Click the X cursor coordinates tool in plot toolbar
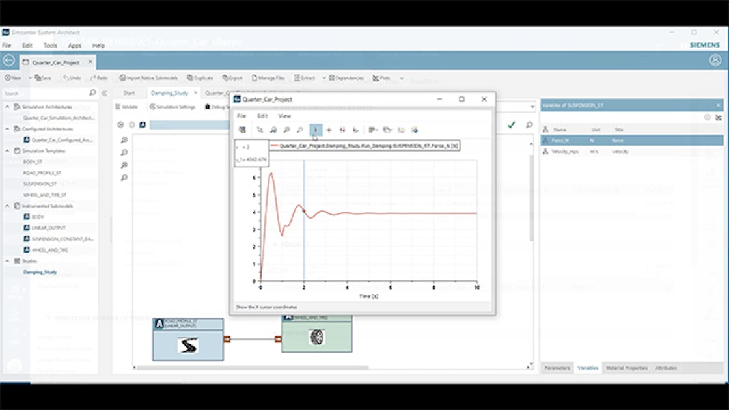The height and width of the screenshot is (410, 729). (316, 130)
